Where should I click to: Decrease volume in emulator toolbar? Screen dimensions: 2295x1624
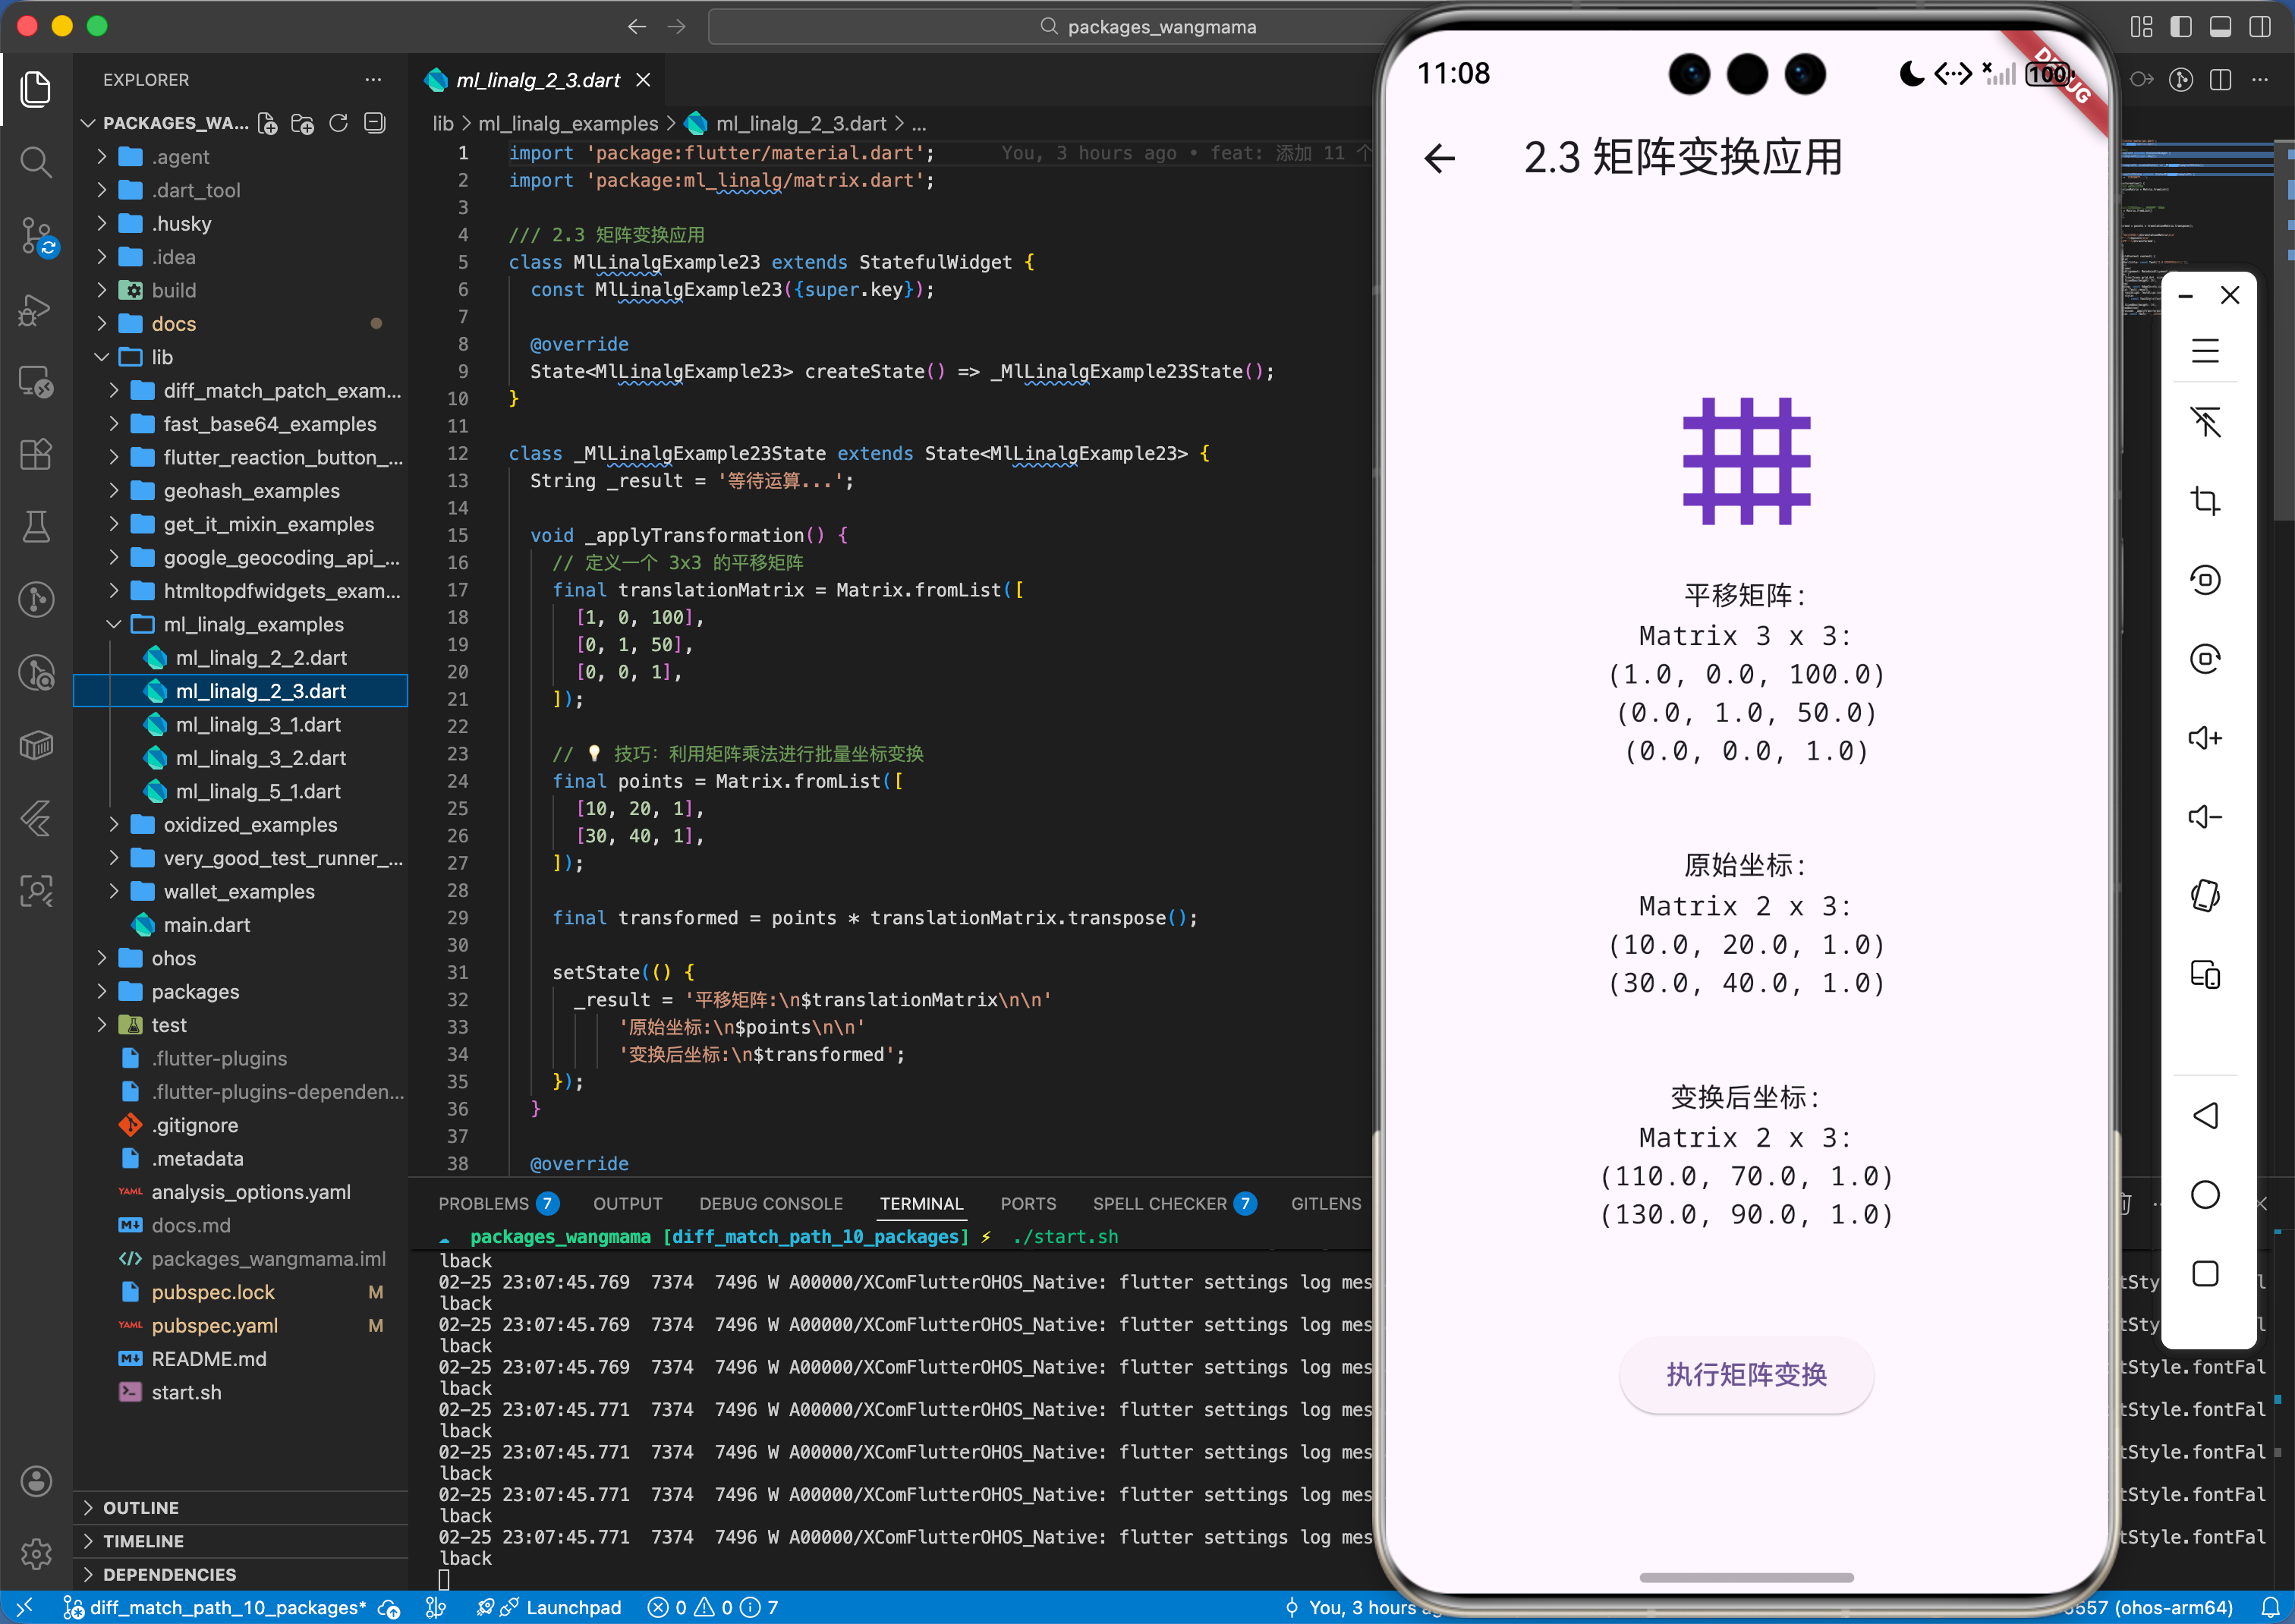(x=2205, y=817)
